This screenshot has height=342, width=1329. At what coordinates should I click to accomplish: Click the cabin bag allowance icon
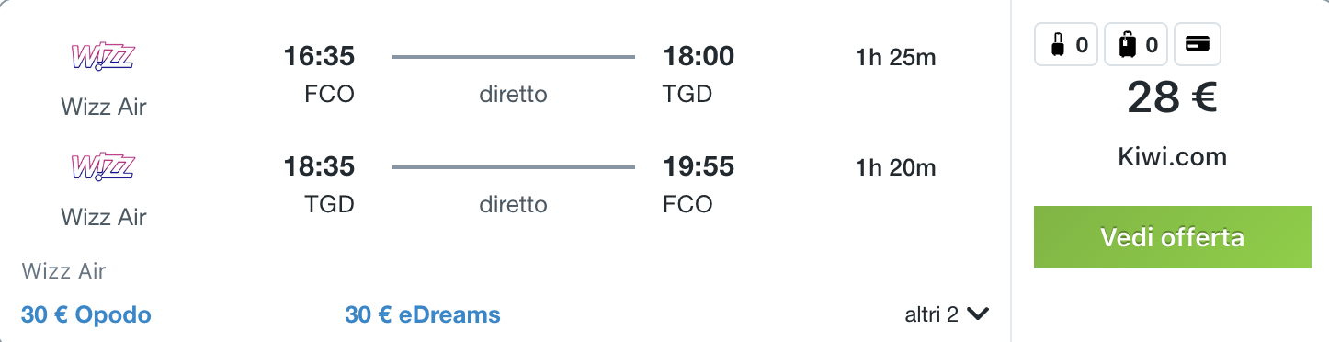pos(1067,44)
